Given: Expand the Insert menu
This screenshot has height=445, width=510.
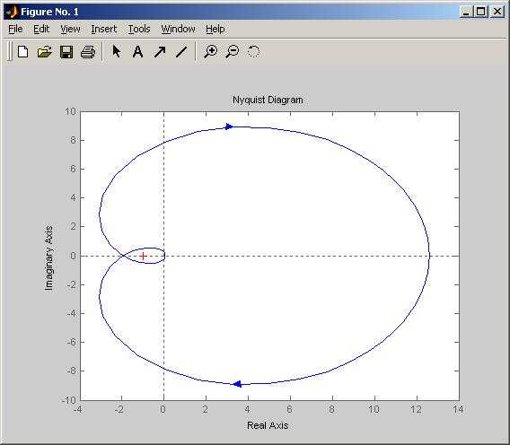Looking at the screenshot, I should click(x=104, y=29).
